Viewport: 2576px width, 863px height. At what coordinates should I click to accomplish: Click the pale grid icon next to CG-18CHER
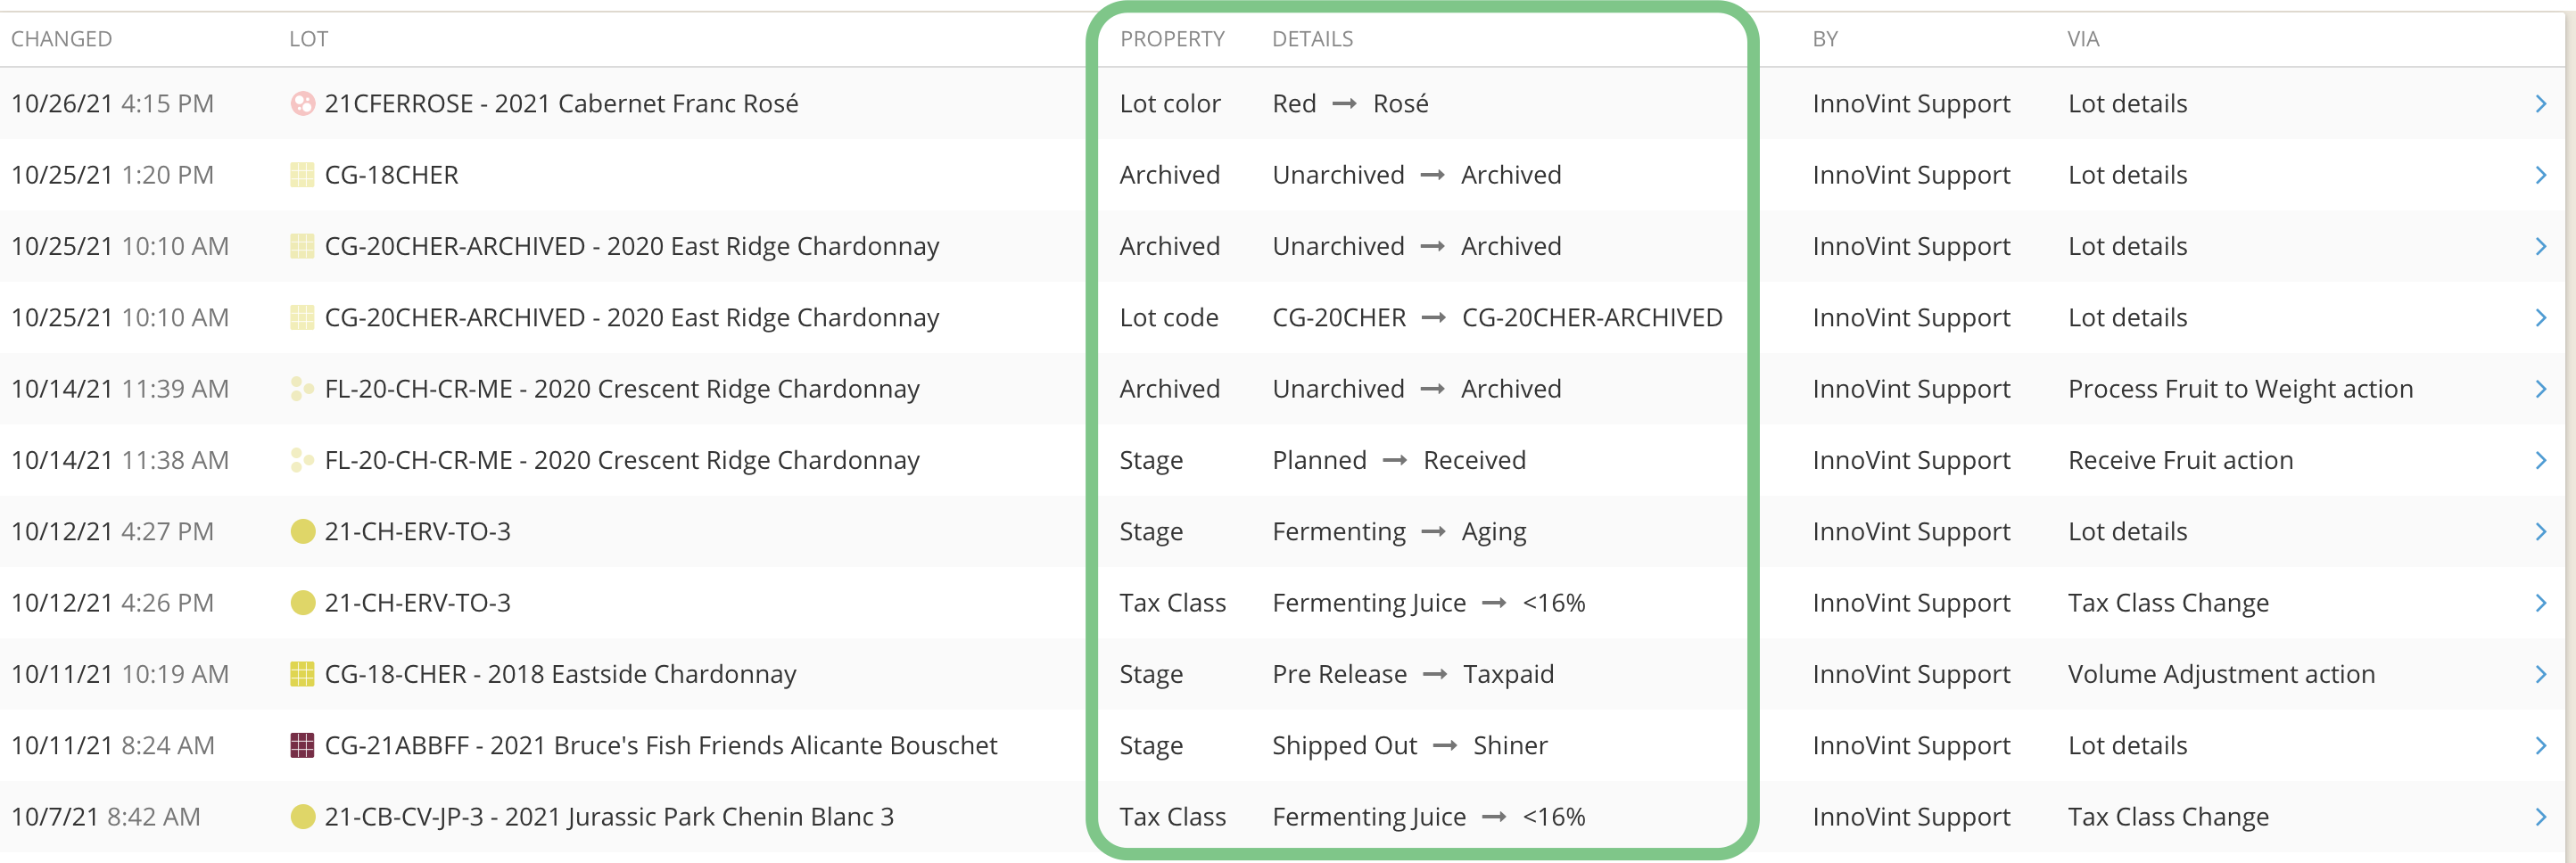click(302, 175)
